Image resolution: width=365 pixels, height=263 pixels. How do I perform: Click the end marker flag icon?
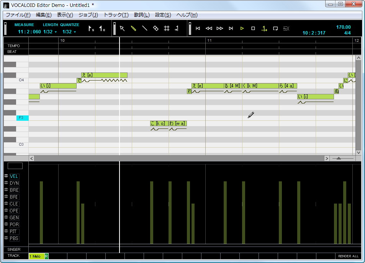[x=102, y=29]
